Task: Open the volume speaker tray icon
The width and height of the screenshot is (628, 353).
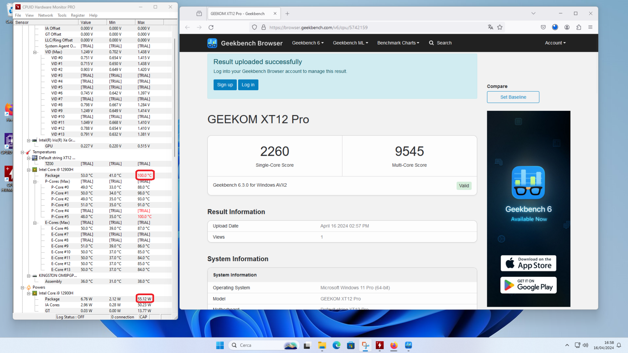Action: pyautogui.click(x=586, y=345)
